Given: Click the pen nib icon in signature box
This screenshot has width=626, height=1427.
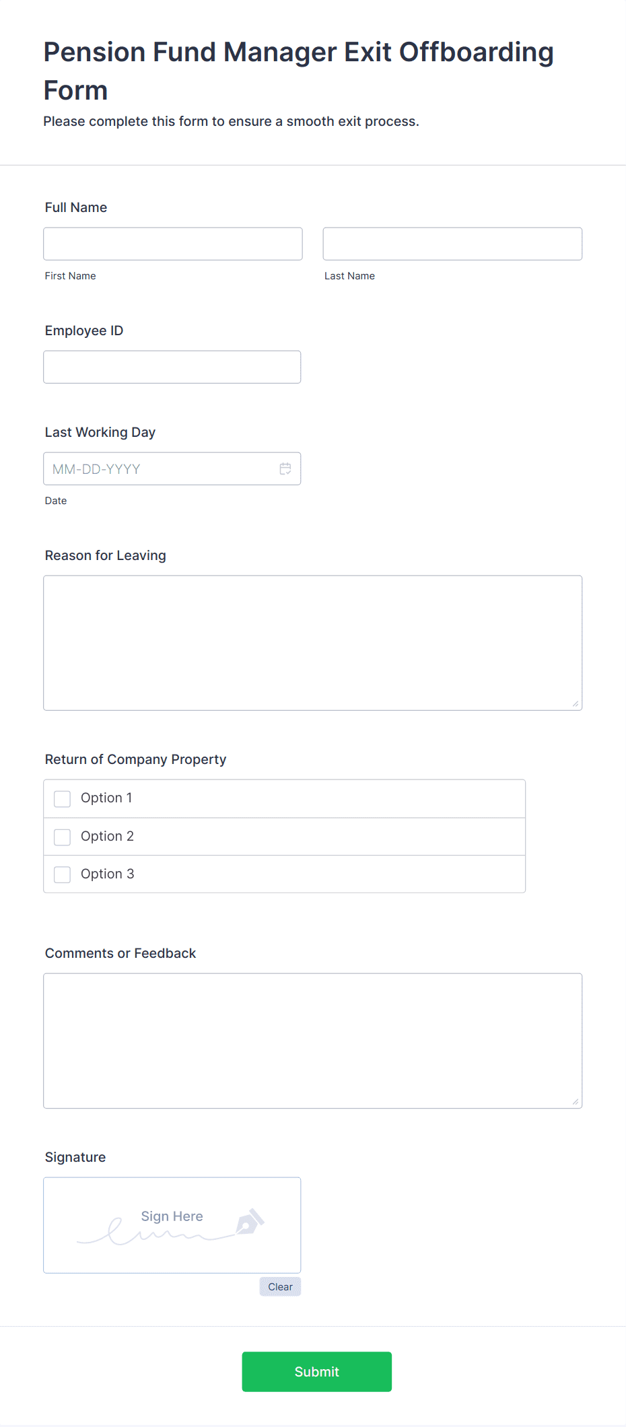Looking at the screenshot, I should 250,1221.
